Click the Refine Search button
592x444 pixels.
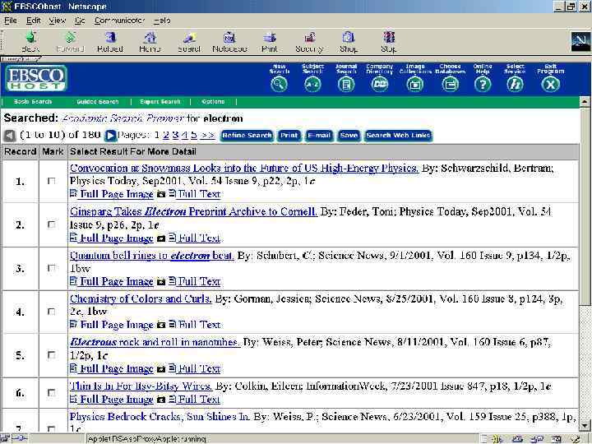[247, 136]
